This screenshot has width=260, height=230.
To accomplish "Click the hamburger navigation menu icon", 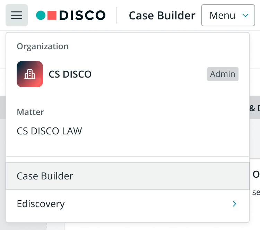I will coord(17,15).
